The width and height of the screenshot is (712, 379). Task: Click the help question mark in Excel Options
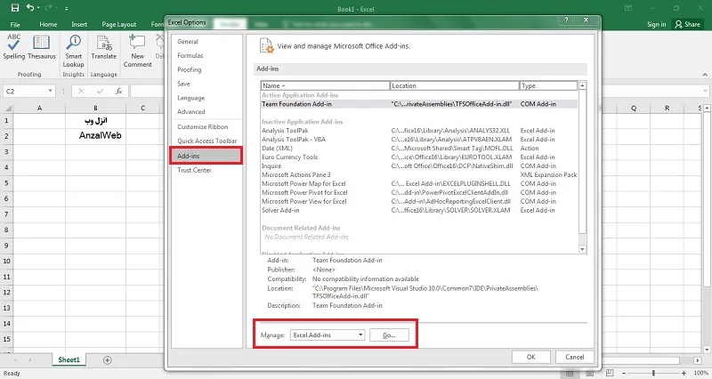pyautogui.click(x=566, y=20)
